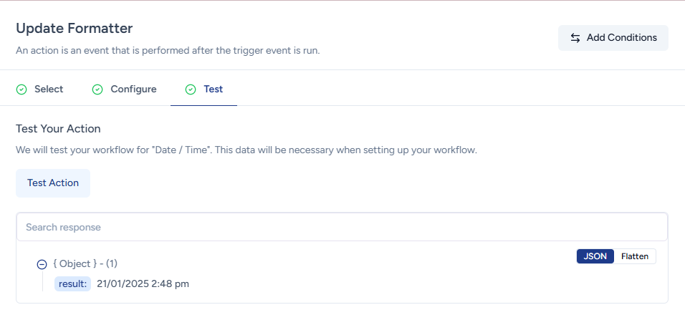
Task: Click the green check icon beside Test
Action: coord(191,89)
